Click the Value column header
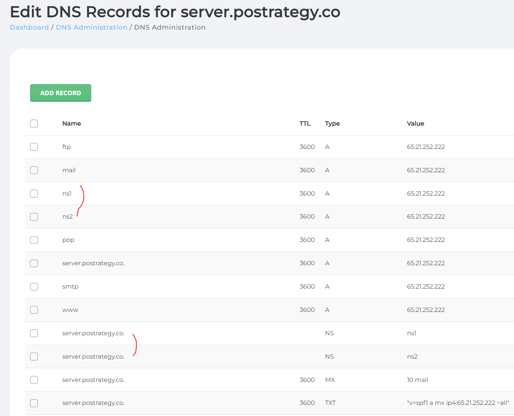The width and height of the screenshot is (514, 416). pyautogui.click(x=416, y=123)
